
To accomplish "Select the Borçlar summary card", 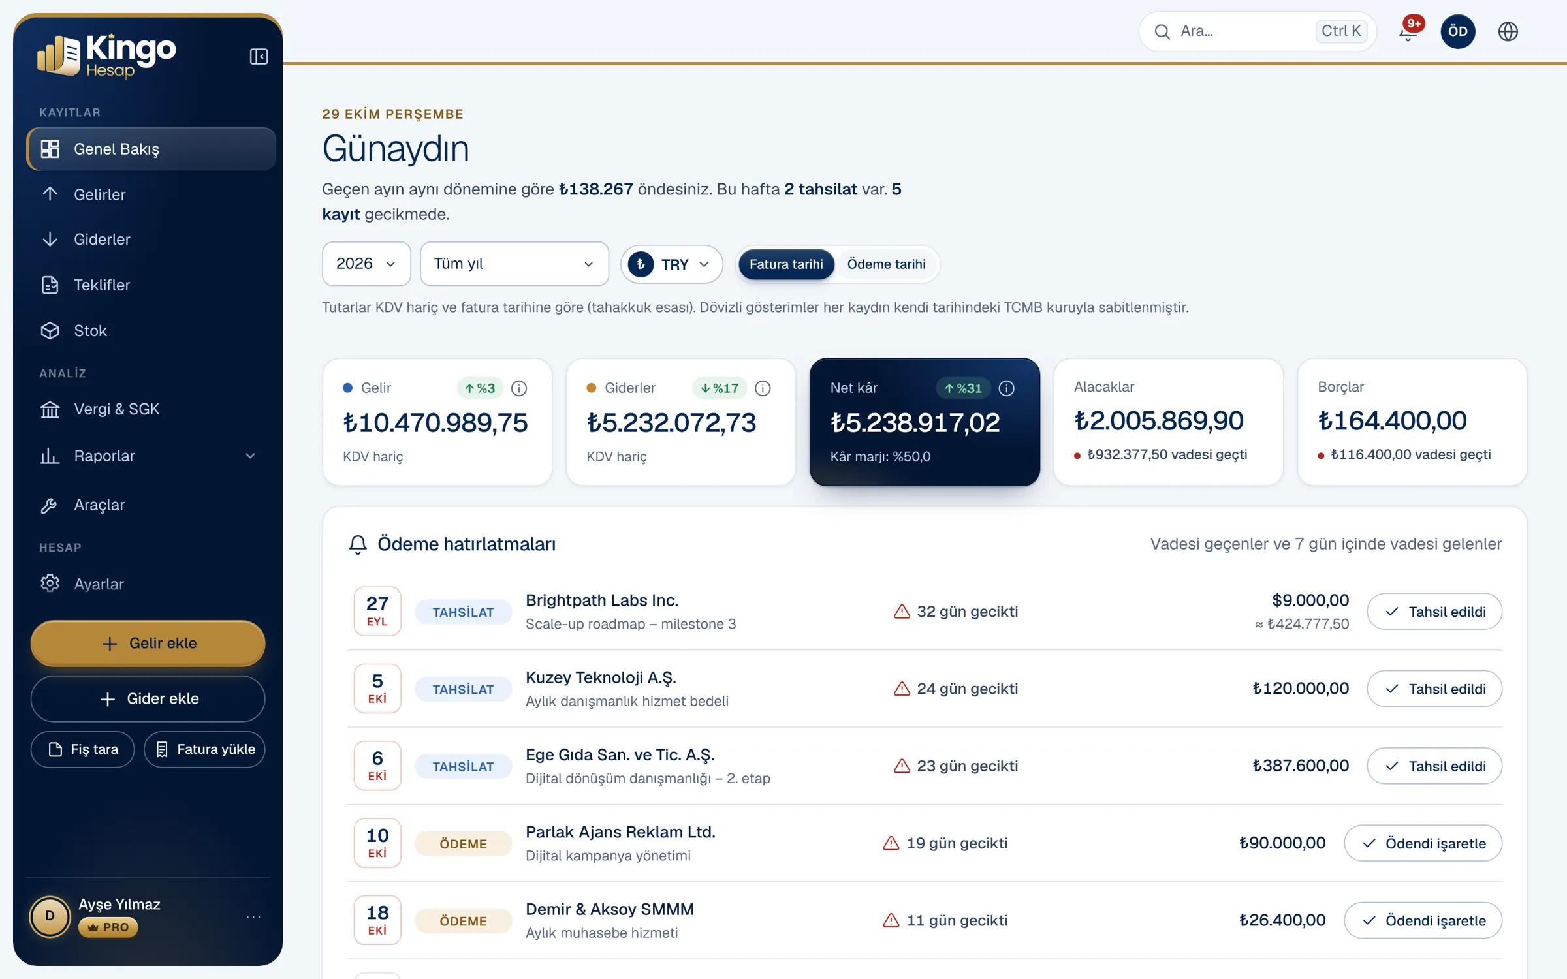I will [1412, 422].
